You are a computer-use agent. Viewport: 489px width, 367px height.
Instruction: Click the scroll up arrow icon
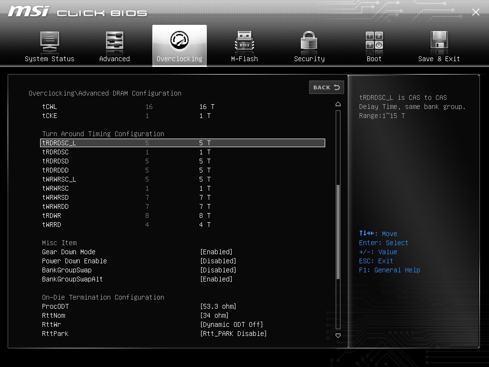(338, 104)
